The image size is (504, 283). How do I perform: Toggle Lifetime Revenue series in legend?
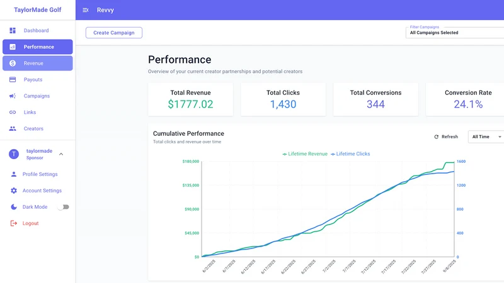coord(305,154)
